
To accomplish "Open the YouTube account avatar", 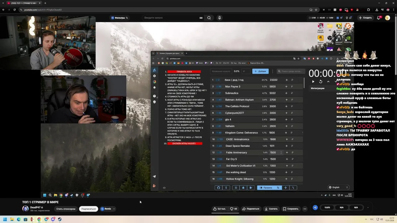I will point(387,18).
